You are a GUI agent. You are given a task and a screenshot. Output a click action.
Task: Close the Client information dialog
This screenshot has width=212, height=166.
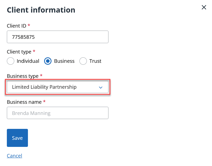(204, 7)
